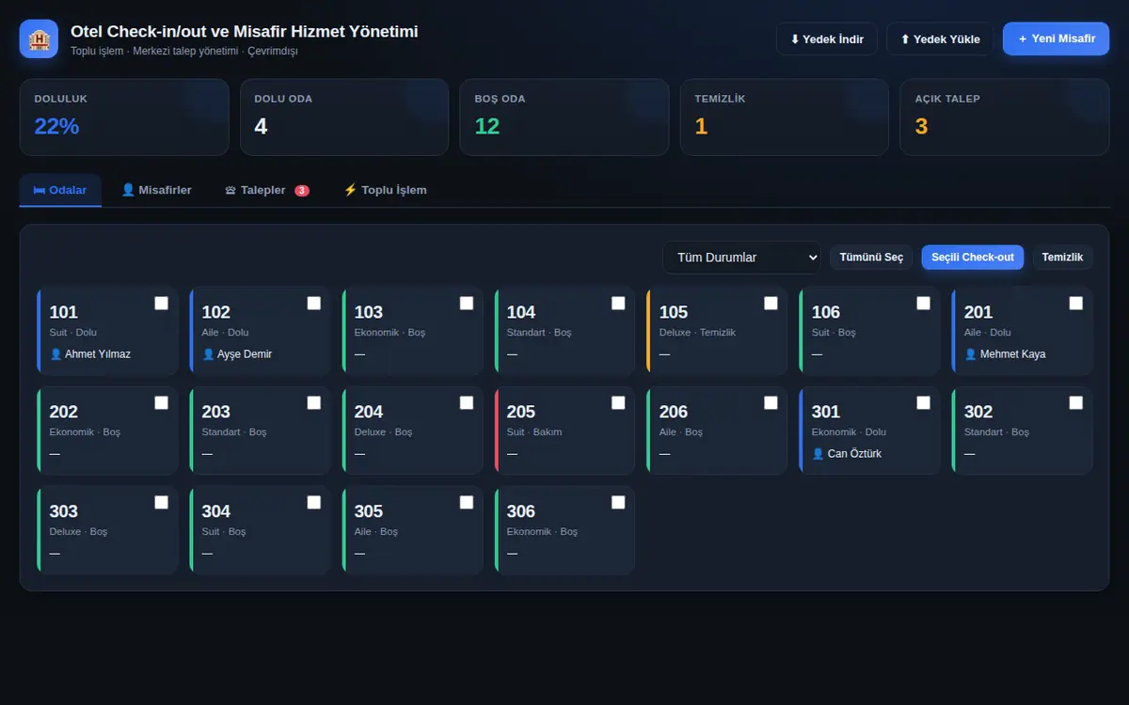Click guest name Can Öztürk
Image resolution: width=1129 pixels, height=705 pixels.
tap(854, 454)
